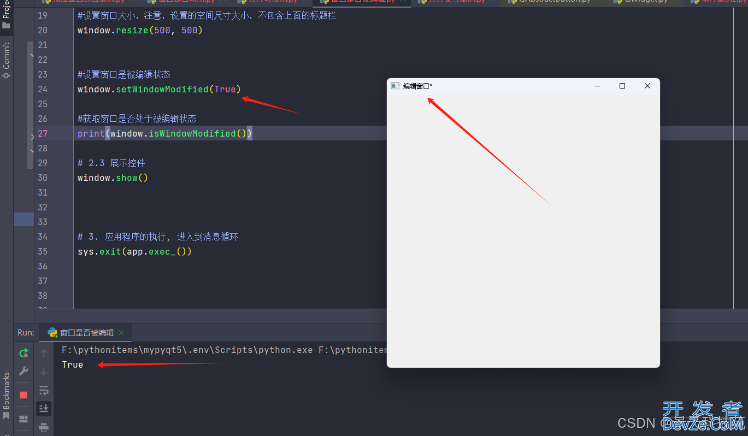Screen dimensions: 748x436
Task: Click the print icon in Run console
Action: click(x=44, y=427)
